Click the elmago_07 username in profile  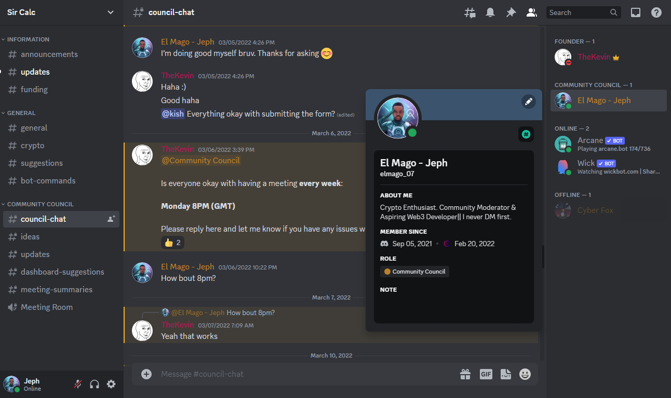pos(397,174)
